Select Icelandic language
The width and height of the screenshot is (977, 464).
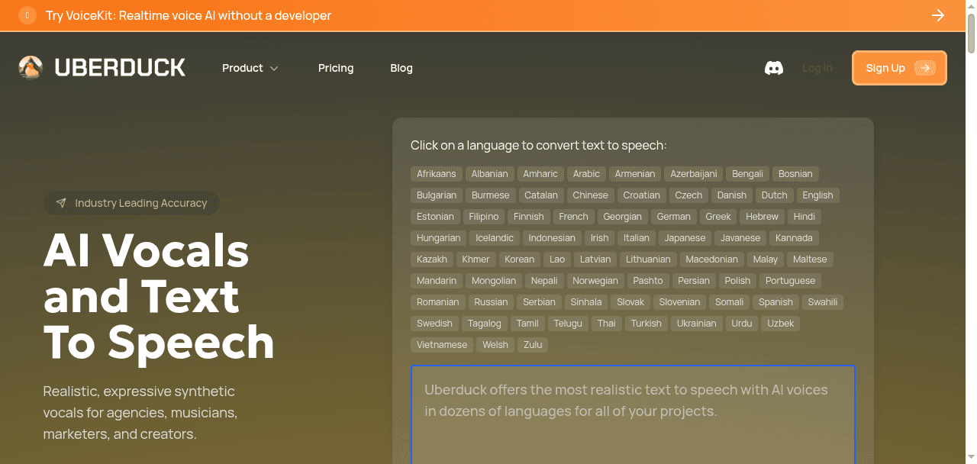(x=495, y=238)
